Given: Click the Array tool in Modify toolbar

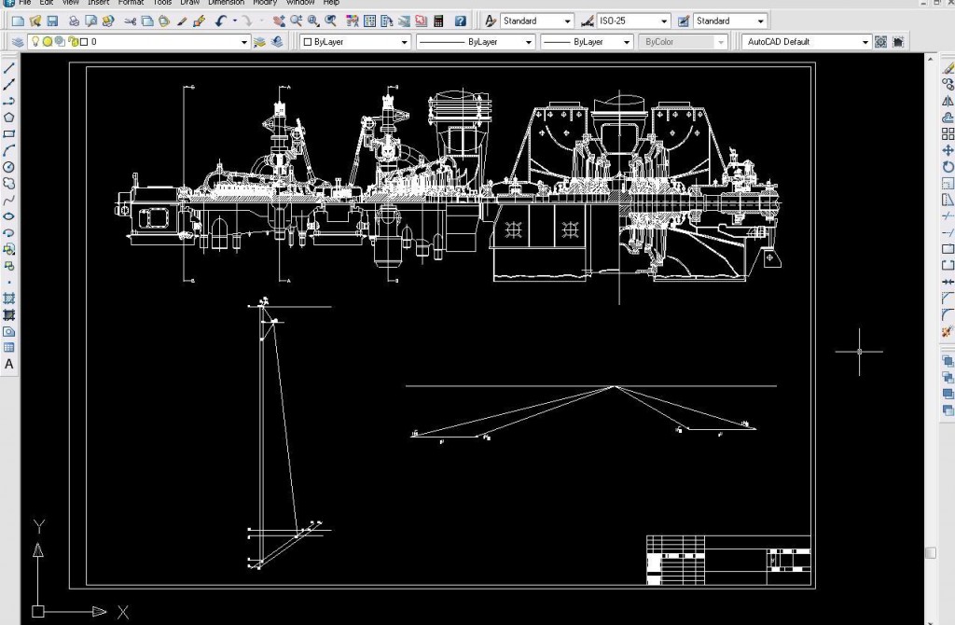Looking at the screenshot, I should tap(948, 134).
